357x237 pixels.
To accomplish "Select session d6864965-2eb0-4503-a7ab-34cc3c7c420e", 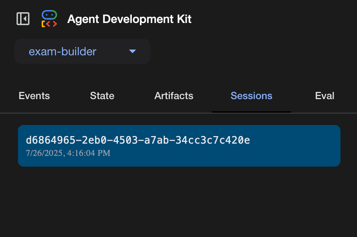I will coord(179,146).
